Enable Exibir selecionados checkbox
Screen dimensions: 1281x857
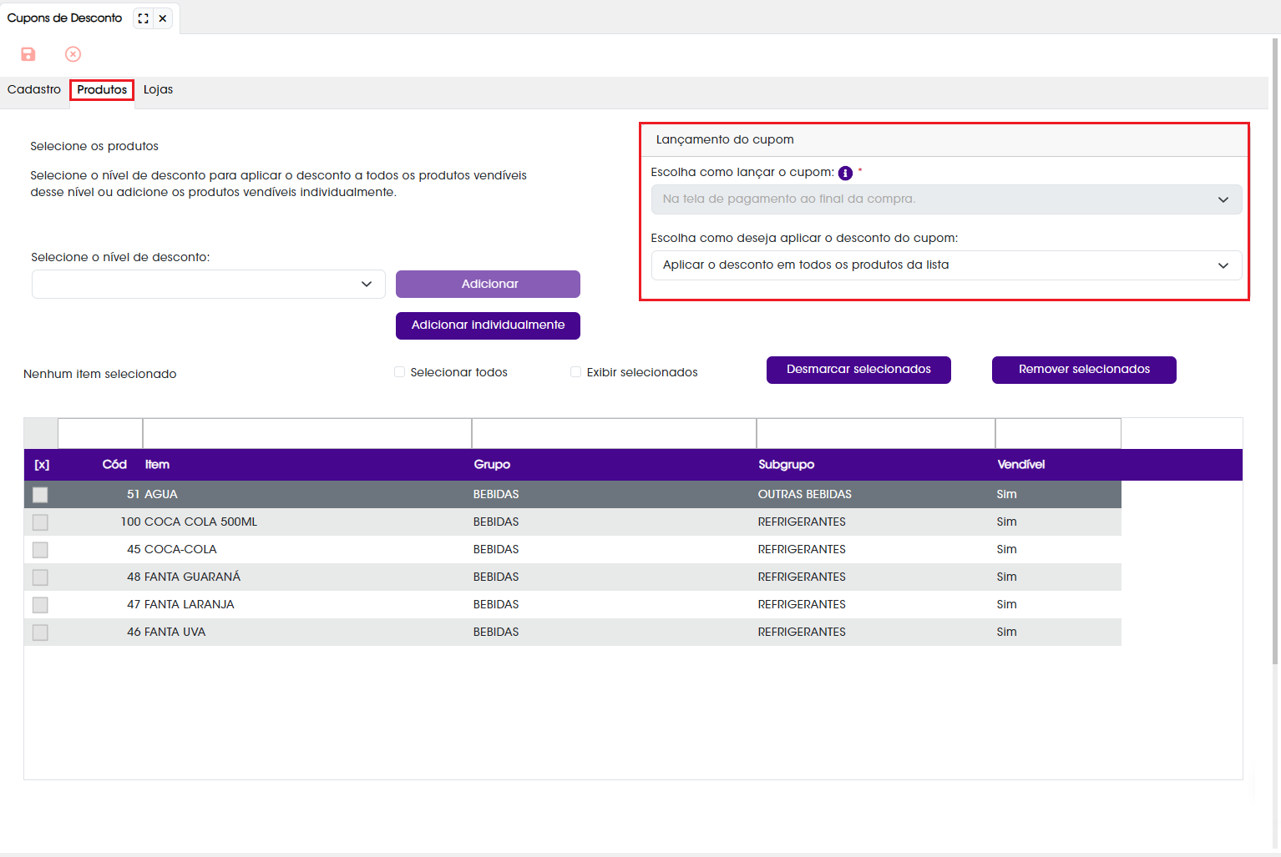click(575, 372)
